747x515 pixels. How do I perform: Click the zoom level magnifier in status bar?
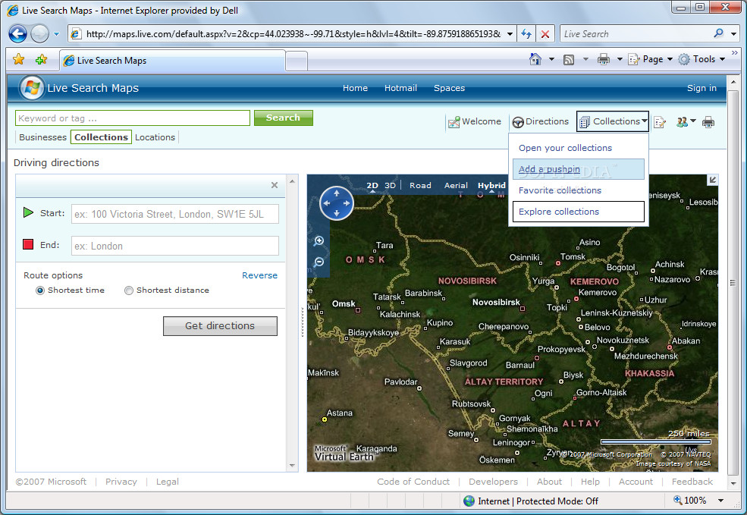pyautogui.click(x=677, y=500)
